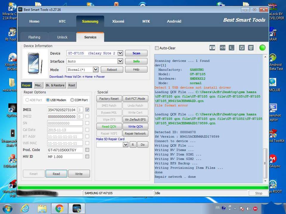Click the Best Smart Tools taskbar icon
Image resolution: width=286 pixels, height=214 pixels.
77,209
